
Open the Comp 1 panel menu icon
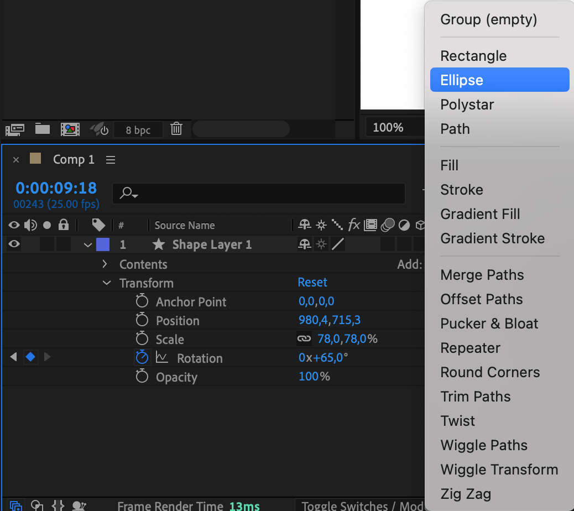point(111,160)
